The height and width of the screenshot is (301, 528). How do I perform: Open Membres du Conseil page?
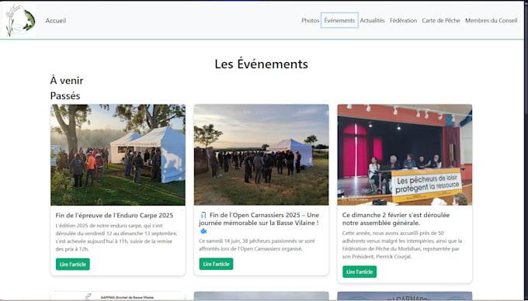point(491,20)
